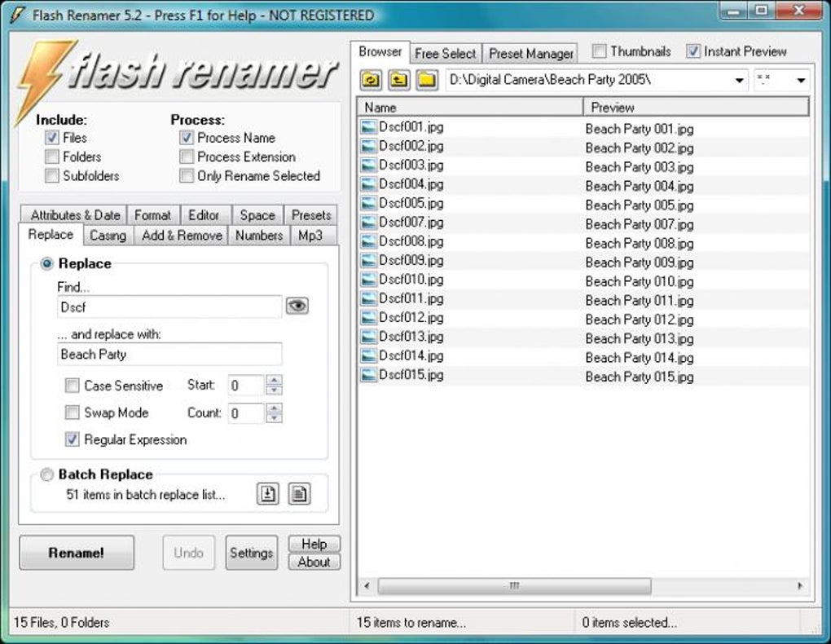This screenshot has height=644, width=831.
Task: Click the file icon of Dscf011.jpg
Action: coord(367,298)
